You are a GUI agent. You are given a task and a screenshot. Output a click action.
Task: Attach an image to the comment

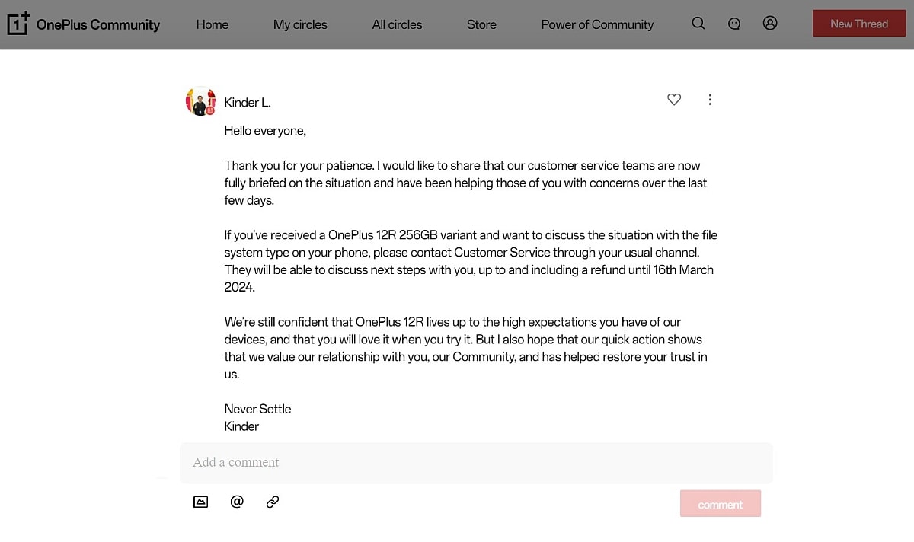(201, 502)
